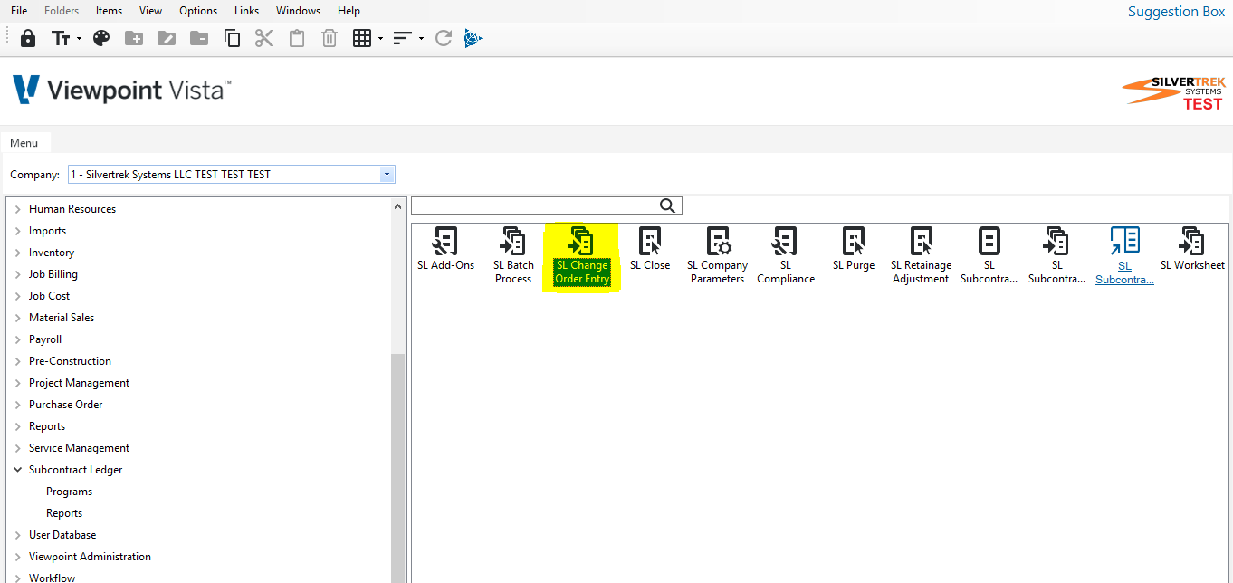Open the SL Worksheet program
Image resolution: width=1233 pixels, height=583 pixels.
pos(1192,249)
